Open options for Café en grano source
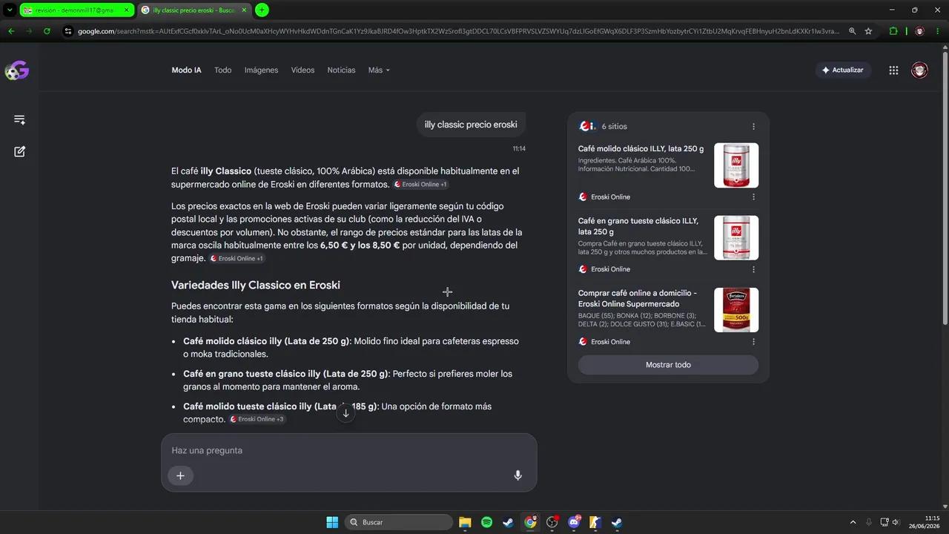The width and height of the screenshot is (949, 534). point(753,269)
